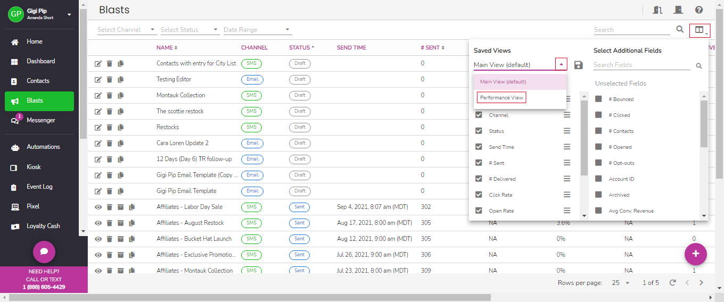Open the chat bubble support button

pos(44,251)
